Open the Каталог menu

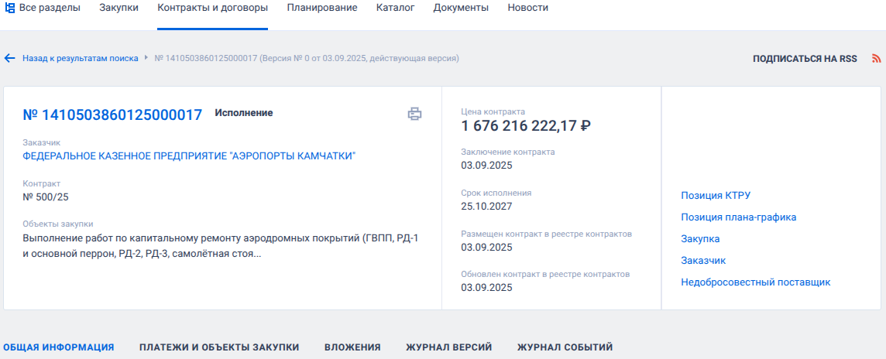[x=396, y=8]
